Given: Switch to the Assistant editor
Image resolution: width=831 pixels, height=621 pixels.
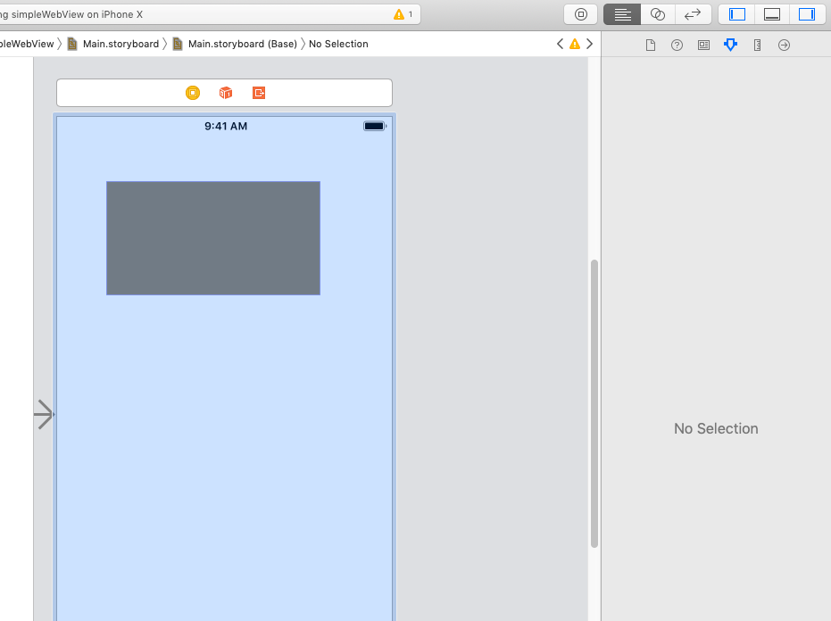Looking at the screenshot, I should [x=658, y=14].
